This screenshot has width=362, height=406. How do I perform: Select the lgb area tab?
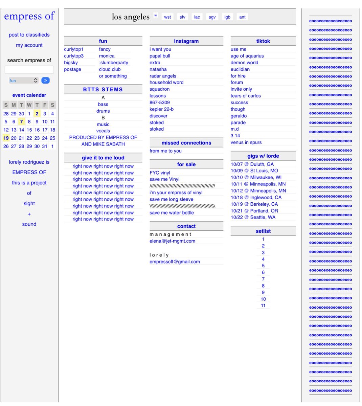[227, 17]
